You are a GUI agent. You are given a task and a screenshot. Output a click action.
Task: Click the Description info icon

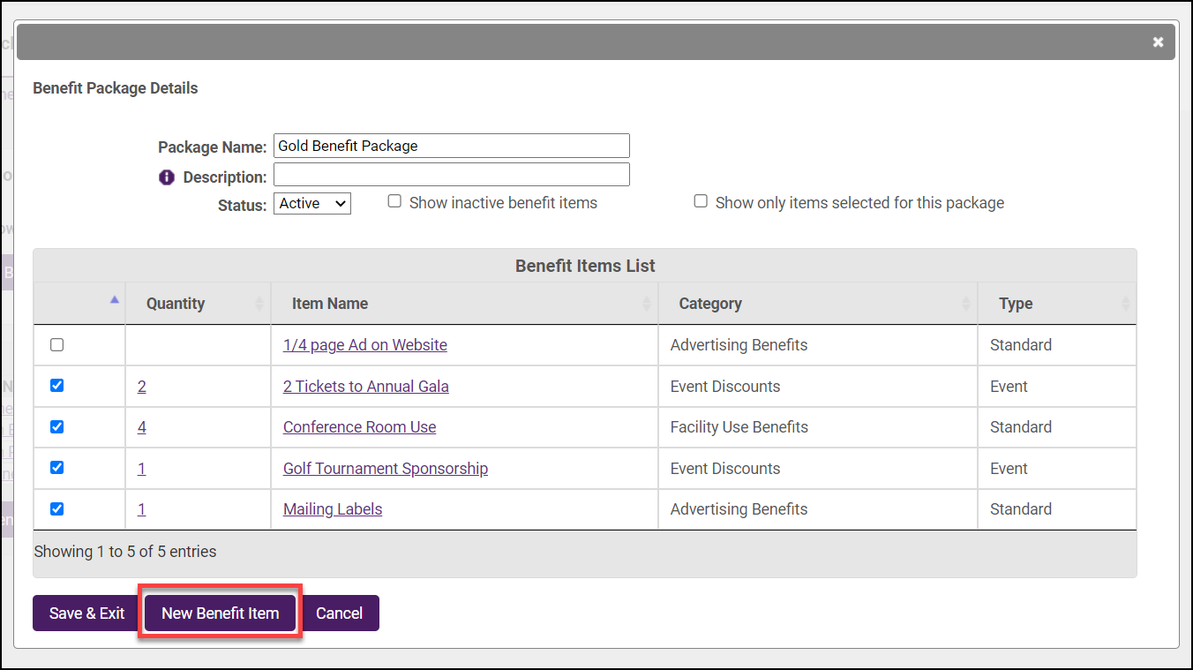coord(167,177)
